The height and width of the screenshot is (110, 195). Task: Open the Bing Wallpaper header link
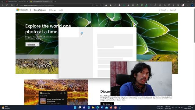40,10
